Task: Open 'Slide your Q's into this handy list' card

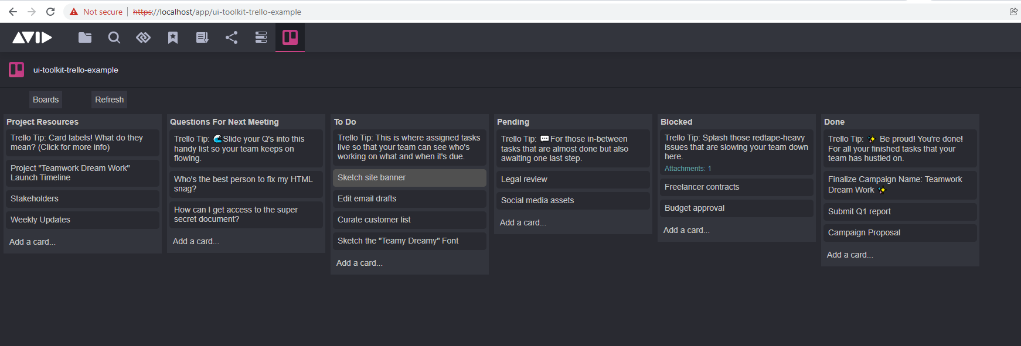Action: [x=246, y=148]
